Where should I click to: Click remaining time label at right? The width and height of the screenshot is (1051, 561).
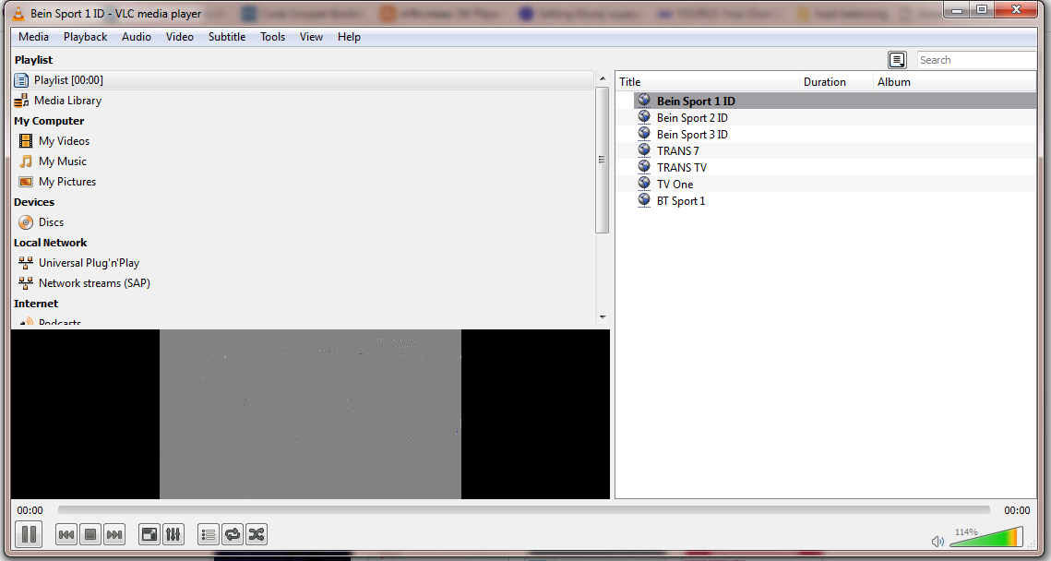coord(1017,510)
